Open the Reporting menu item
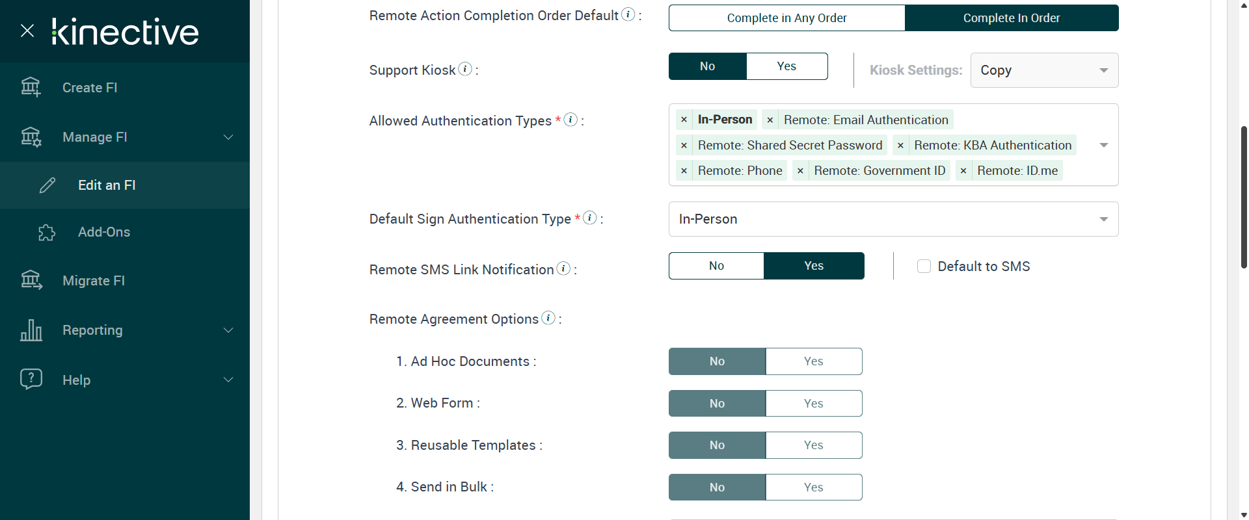 pos(92,330)
